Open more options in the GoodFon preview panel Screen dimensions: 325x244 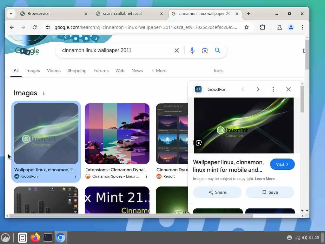tap(273, 89)
